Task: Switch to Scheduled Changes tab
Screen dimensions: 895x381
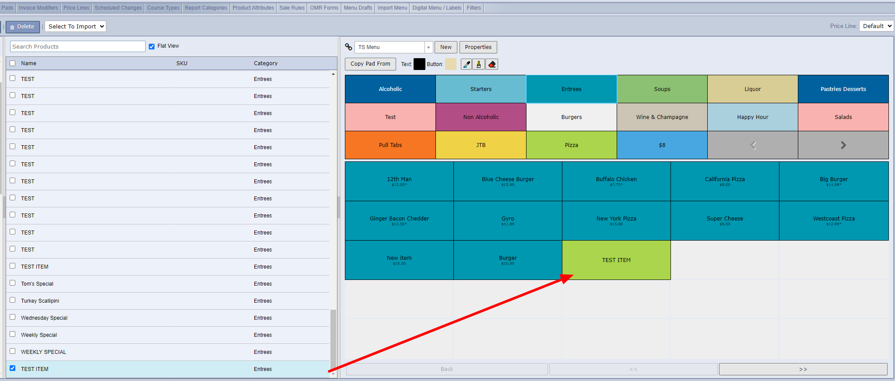Action: [118, 8]
